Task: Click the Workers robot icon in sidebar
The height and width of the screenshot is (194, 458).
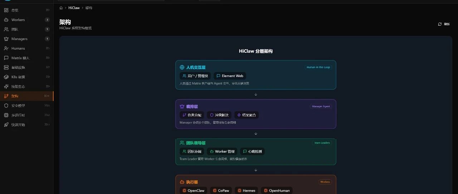Action: pos(6,20)
